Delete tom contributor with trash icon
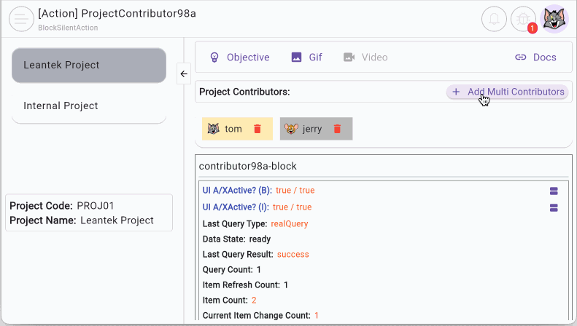The image size is (577, 326). point(257,129)
